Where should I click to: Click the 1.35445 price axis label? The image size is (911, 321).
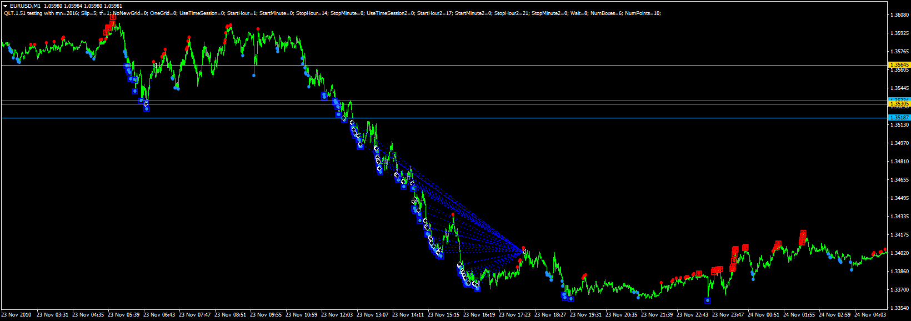pos(900,88)
